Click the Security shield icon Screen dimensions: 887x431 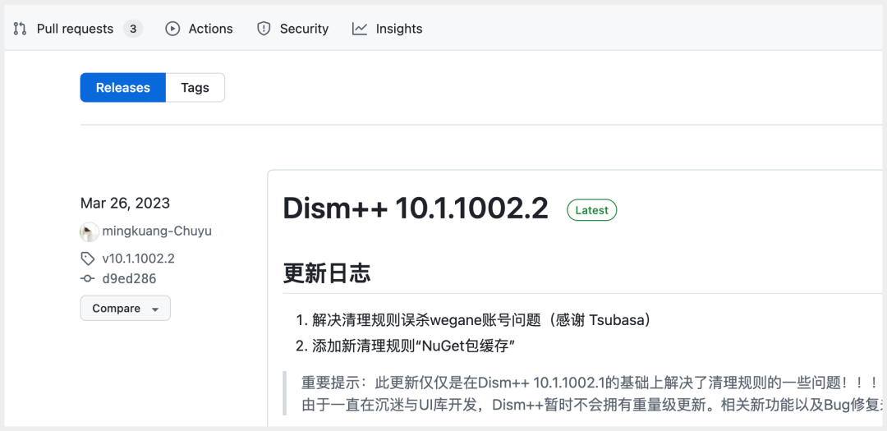pos(264,29)
